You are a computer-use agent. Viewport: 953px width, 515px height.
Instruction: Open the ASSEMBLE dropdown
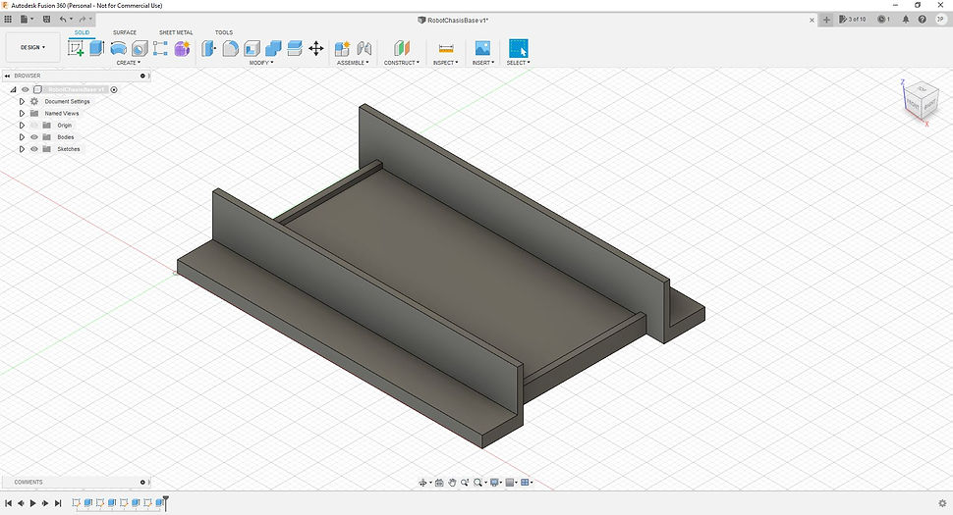353,63
